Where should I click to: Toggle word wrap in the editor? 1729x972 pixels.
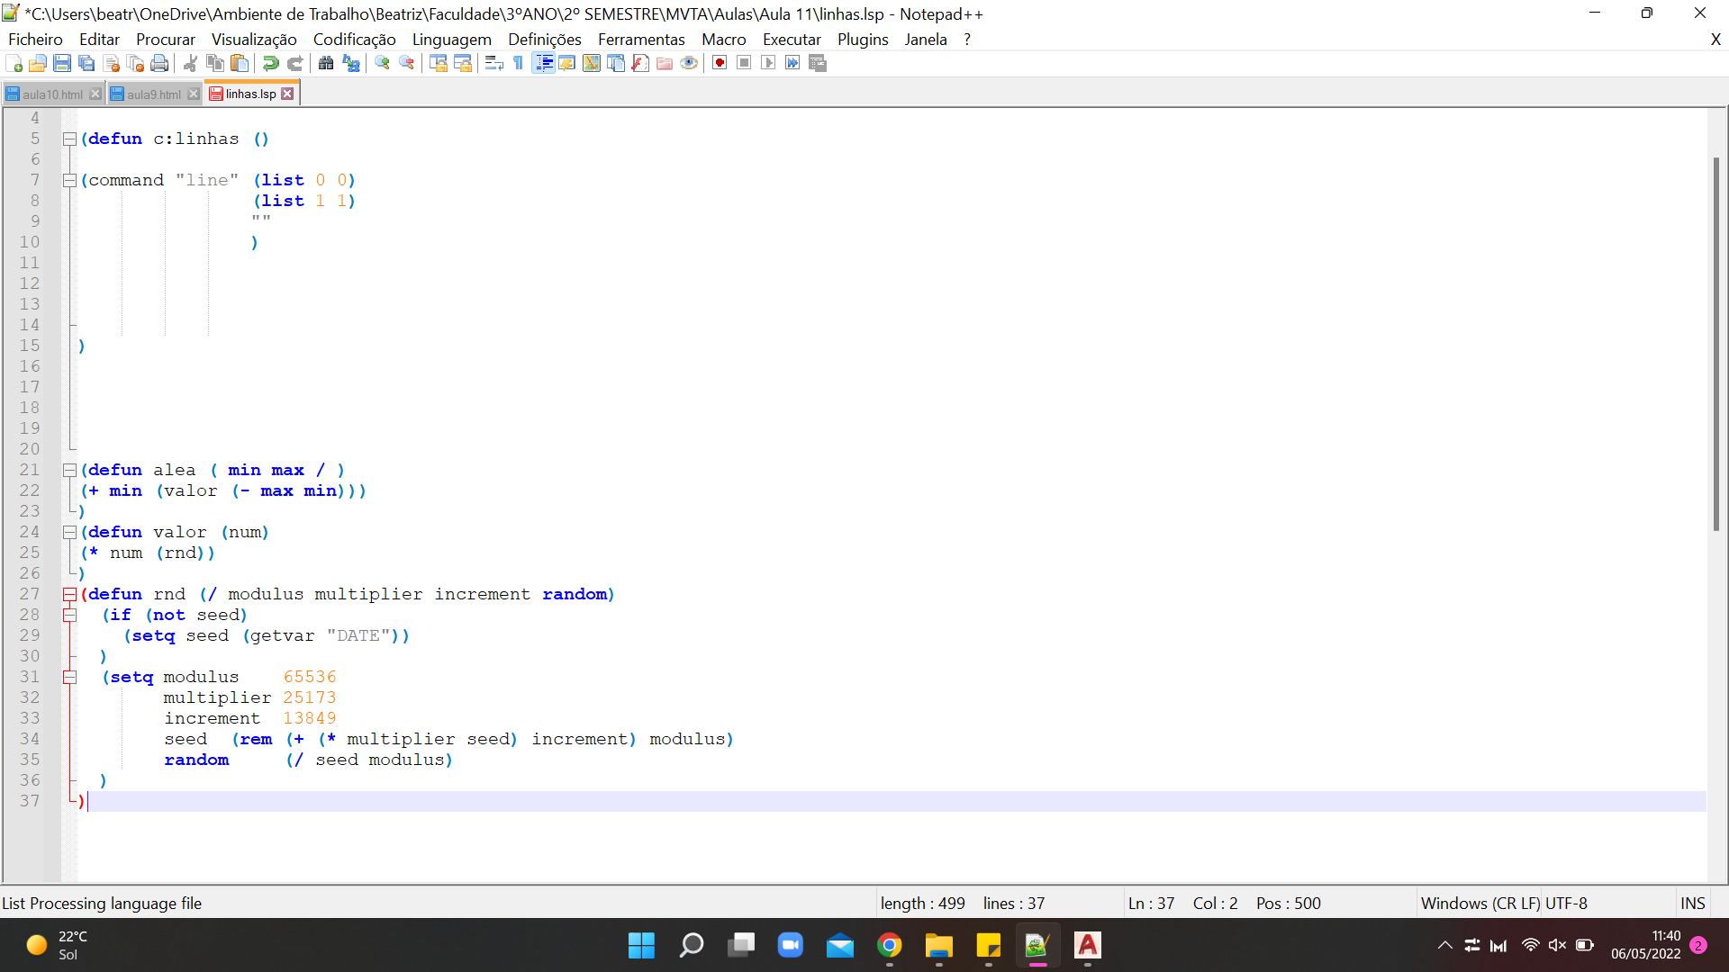coord(493,63)
